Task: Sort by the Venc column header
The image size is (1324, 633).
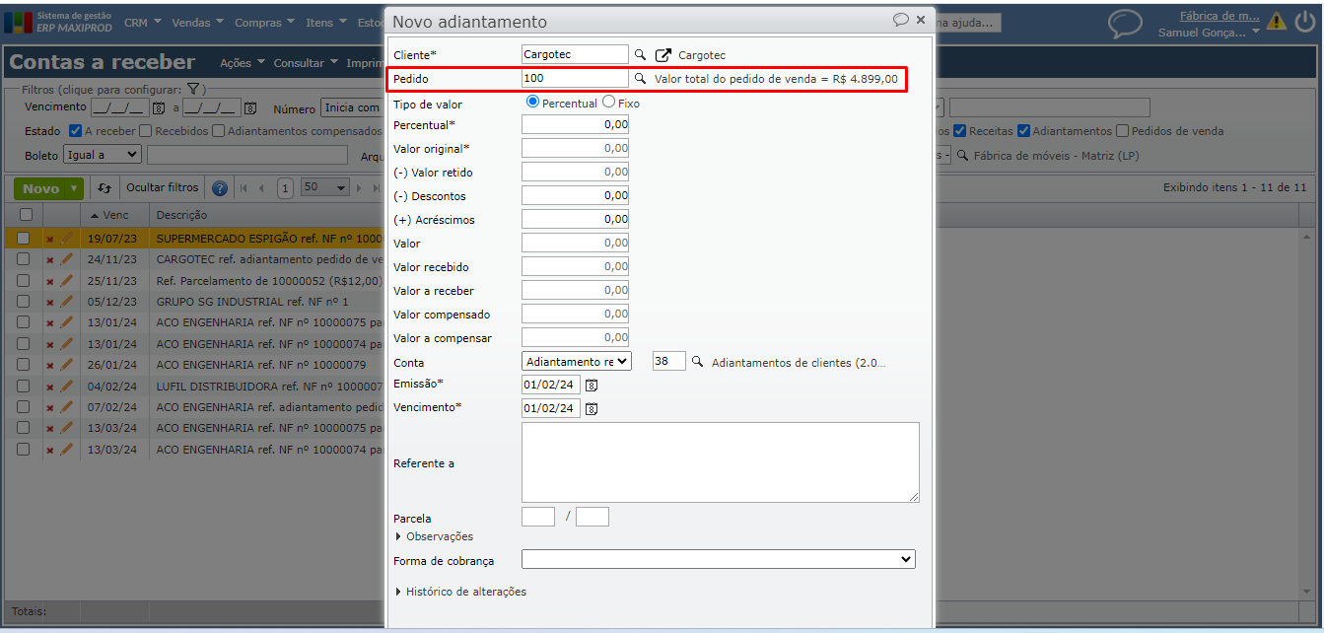Action: click(109, 215)
